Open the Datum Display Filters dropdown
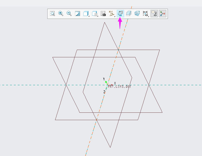The width and height of the screenshot is (202, 156). pyautogui.click(x=112, y=13)
